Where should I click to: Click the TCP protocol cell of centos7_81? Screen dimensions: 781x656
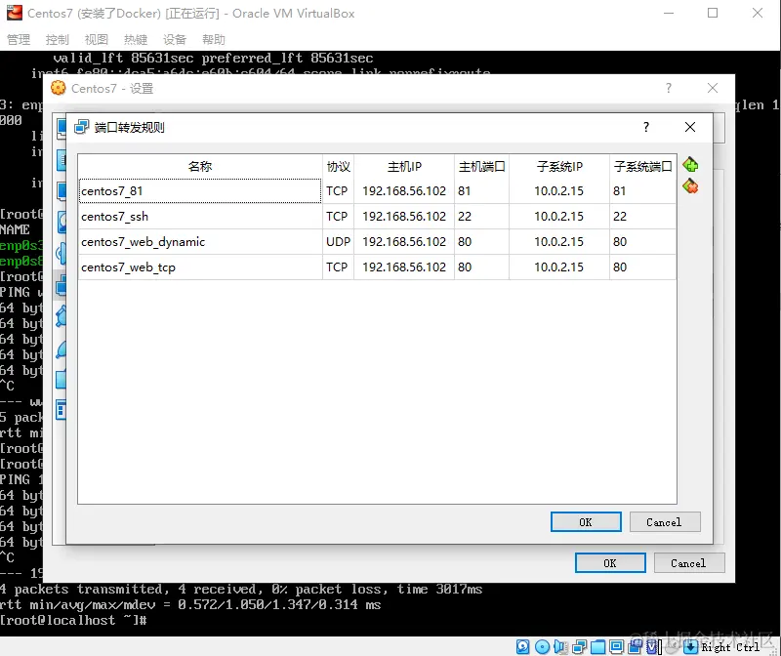tap(337, 191)
